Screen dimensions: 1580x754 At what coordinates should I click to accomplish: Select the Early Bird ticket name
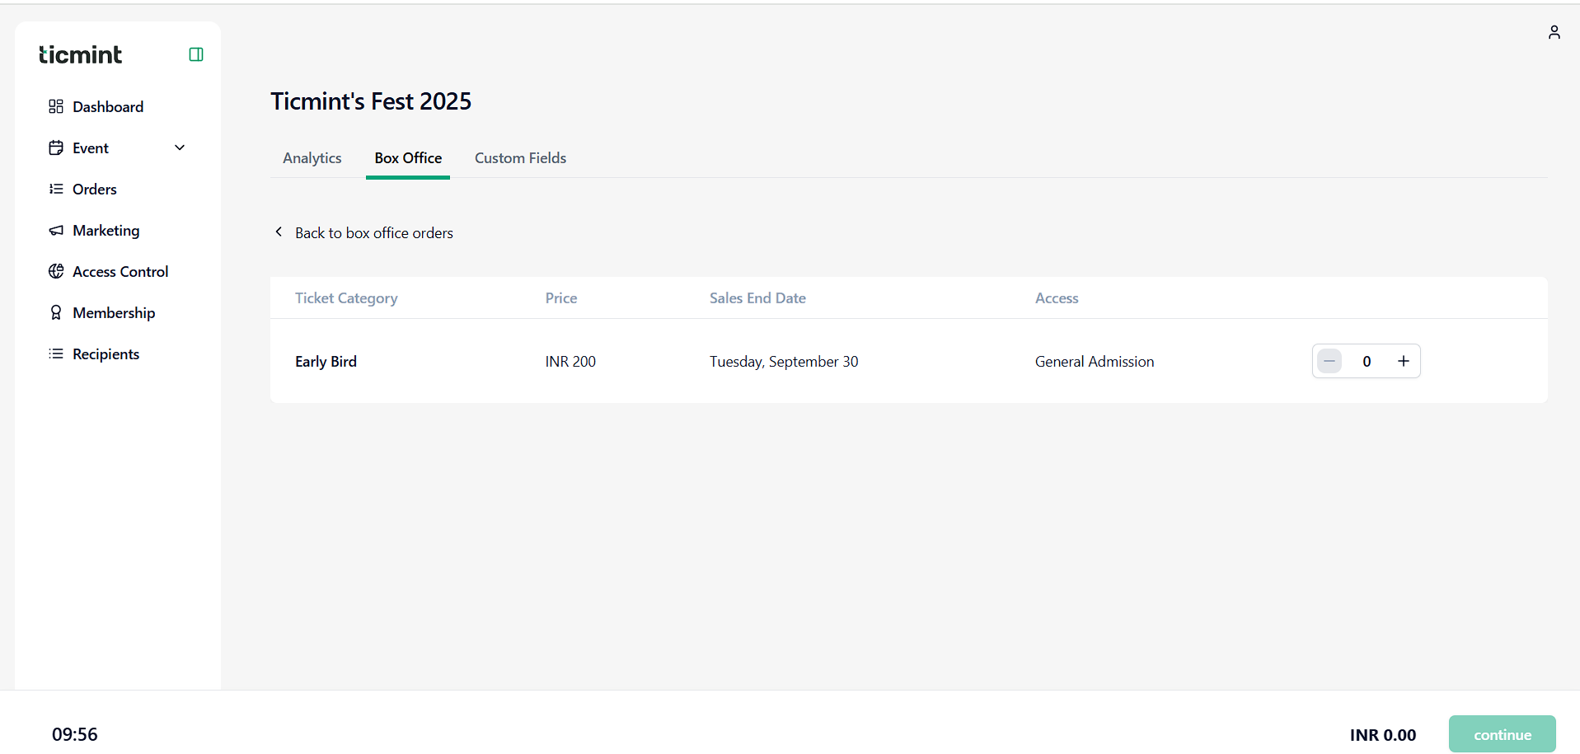[x=326, y=362]
